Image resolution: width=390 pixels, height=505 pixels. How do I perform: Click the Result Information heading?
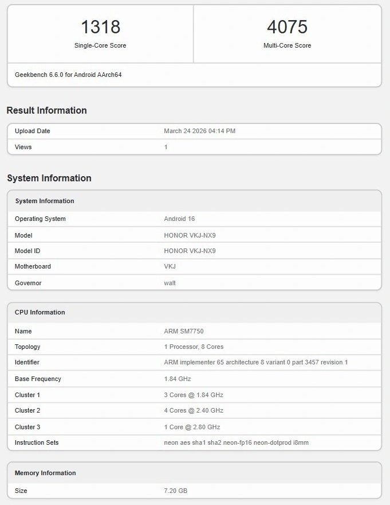(46, 110)
